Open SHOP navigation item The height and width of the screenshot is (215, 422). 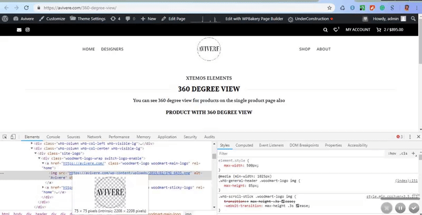coord(305,49)
